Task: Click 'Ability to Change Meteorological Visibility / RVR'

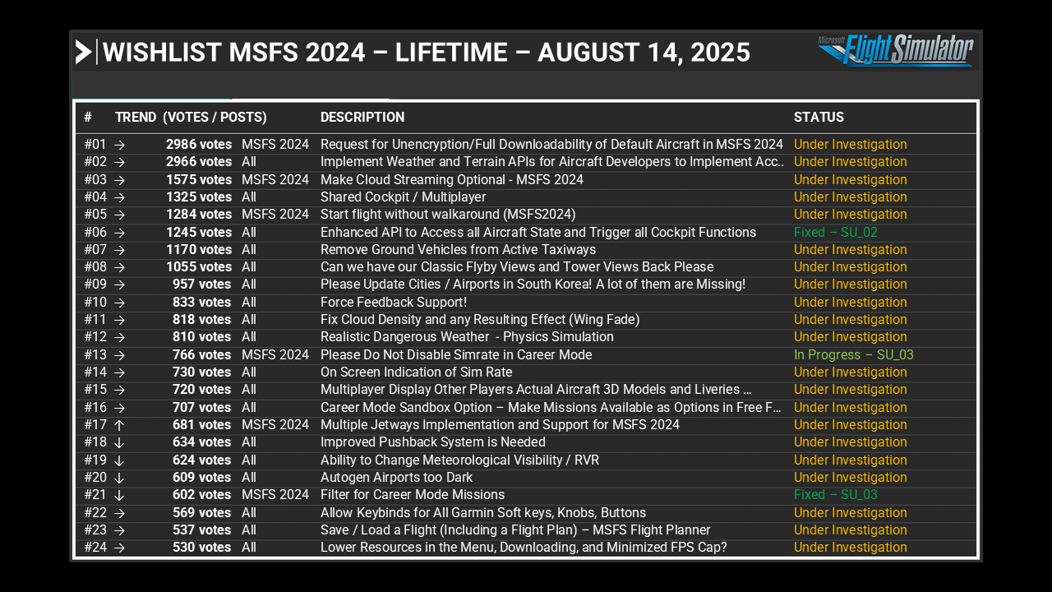Action: [459, 460]
